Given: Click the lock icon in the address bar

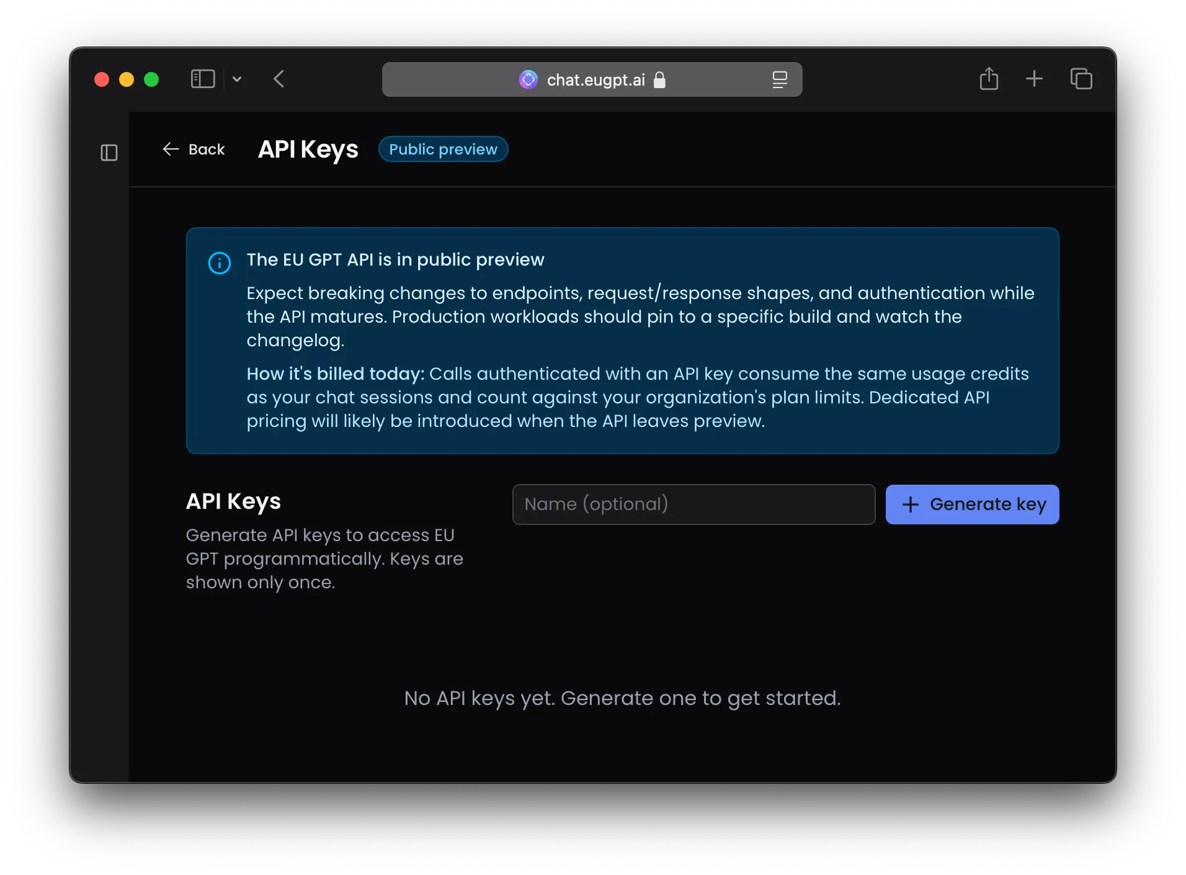Looking at the screenshot, I should click(x=659, y=79).
